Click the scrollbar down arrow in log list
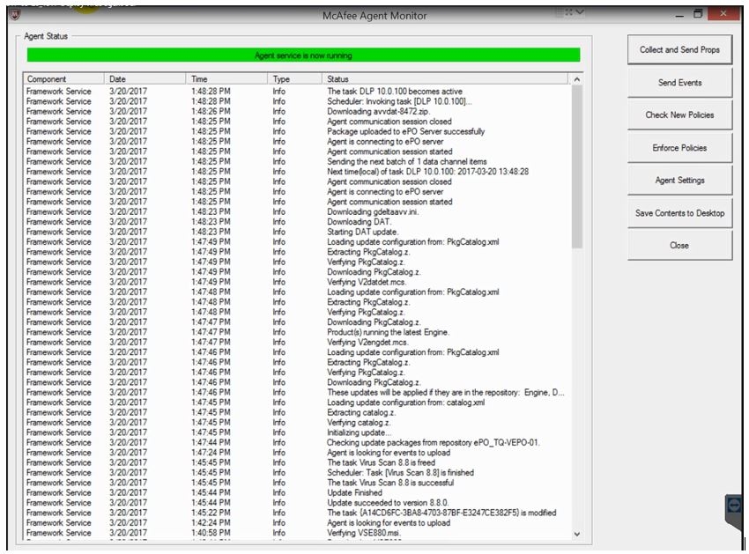The width and height of the screenshot is (749, 554). 577,534
